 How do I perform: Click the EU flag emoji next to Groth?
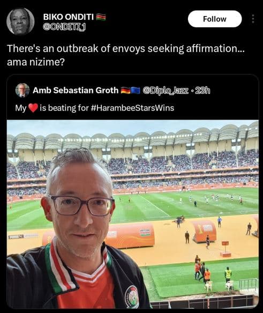pos(136,91)
